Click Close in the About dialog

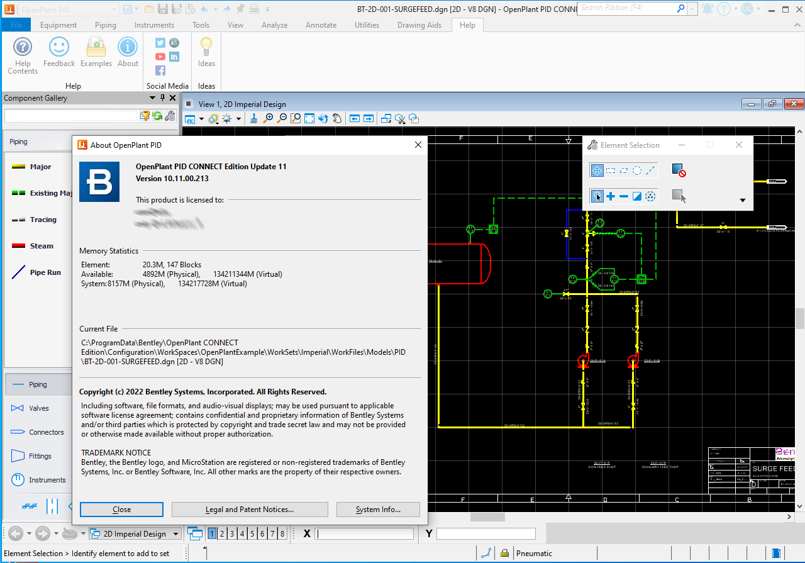(121, 510)
